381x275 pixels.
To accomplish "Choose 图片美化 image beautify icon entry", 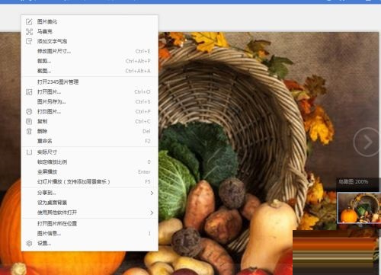I will (x=89, y=21).
